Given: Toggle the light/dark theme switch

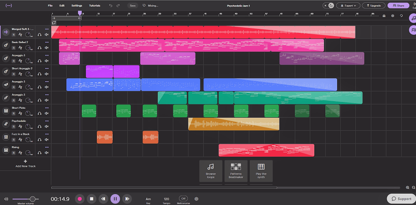Looking at the screenshot, I should (328, 6).
